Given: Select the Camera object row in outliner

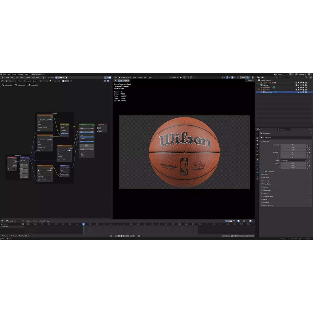Looking at the screenshot, I should click(268, 88).
